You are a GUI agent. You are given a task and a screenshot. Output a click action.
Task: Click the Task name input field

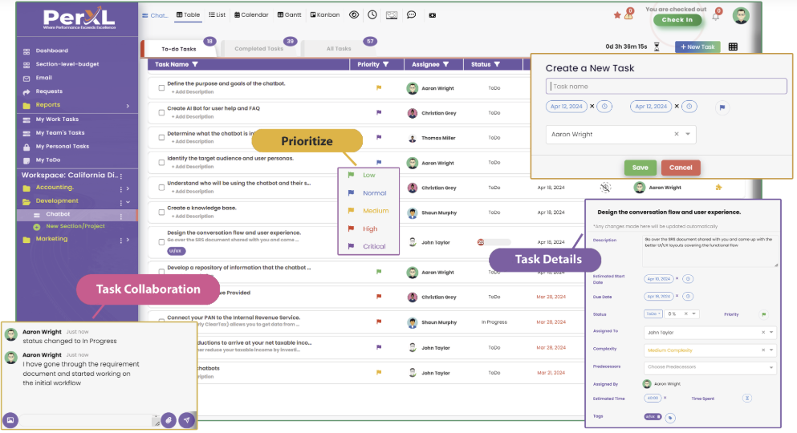[666, 87]
